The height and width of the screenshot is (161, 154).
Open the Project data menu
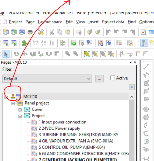tap(113, 22)
